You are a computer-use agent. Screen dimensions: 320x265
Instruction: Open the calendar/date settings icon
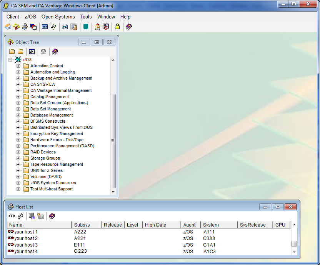tap(107, 27)
